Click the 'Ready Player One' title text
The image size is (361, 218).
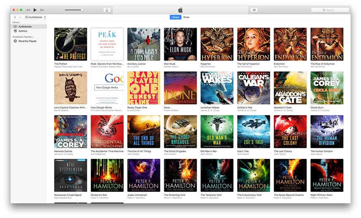click(137, 108)
